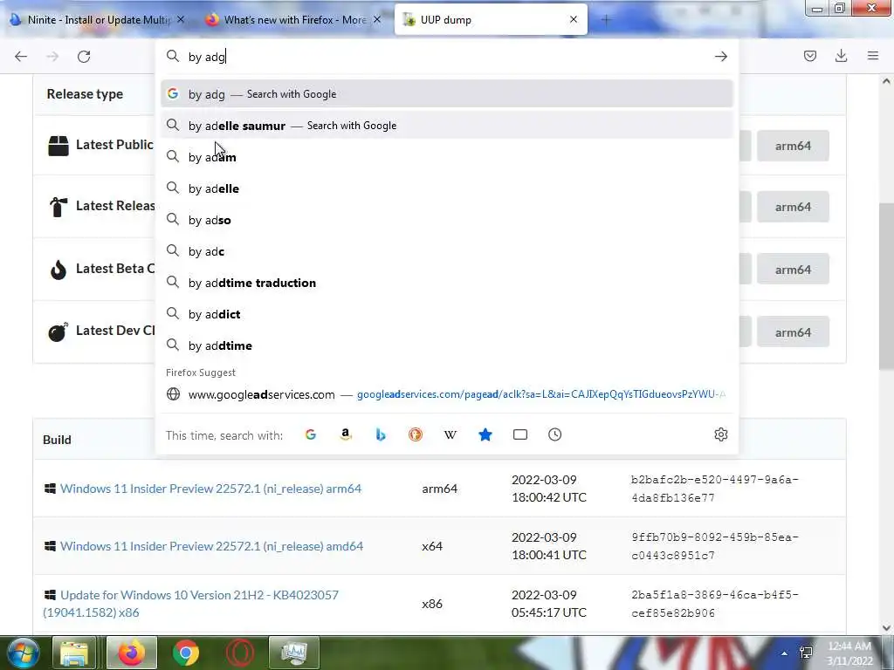Search bookmarks with the star icon
Screen dimensions: 894x670
tap(485, 434)
